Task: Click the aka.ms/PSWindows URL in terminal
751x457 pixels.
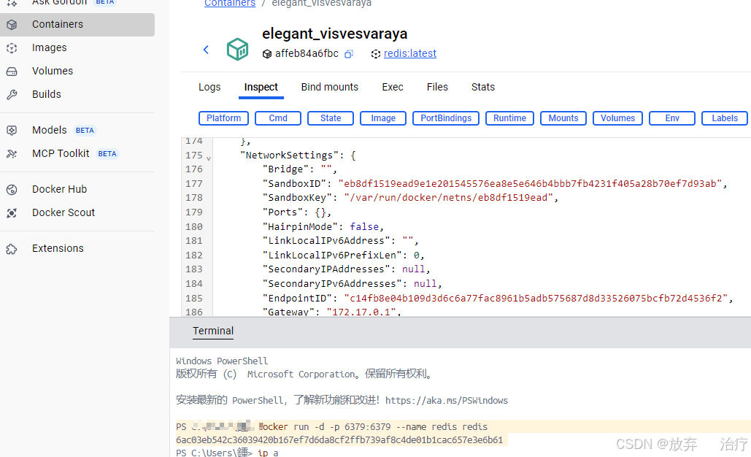Action: (447, 401)
